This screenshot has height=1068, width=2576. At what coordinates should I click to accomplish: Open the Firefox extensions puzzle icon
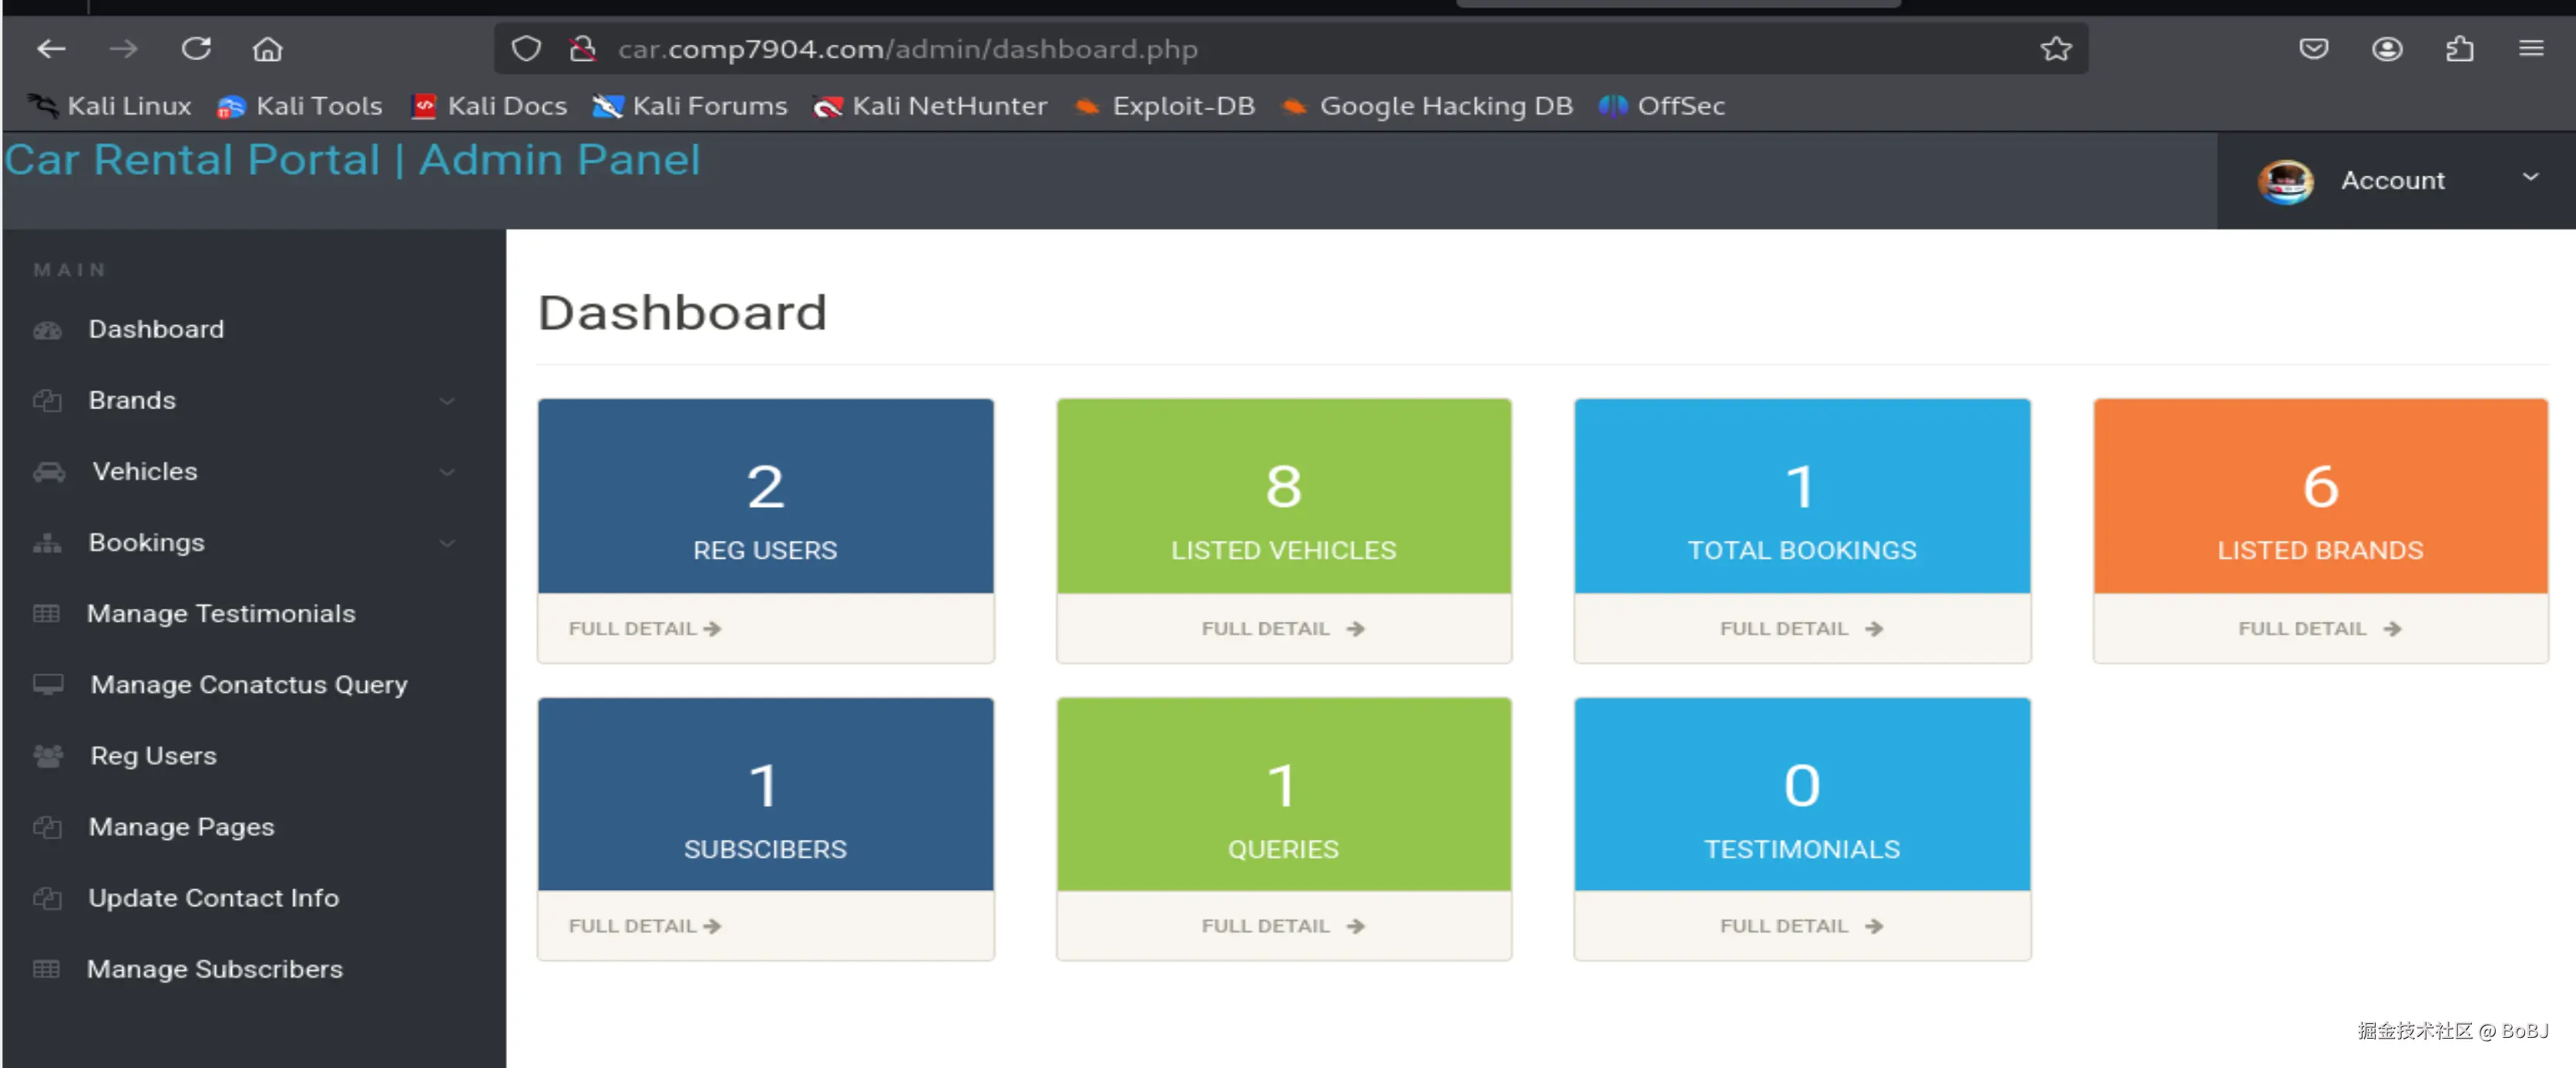coord(2459,48)
